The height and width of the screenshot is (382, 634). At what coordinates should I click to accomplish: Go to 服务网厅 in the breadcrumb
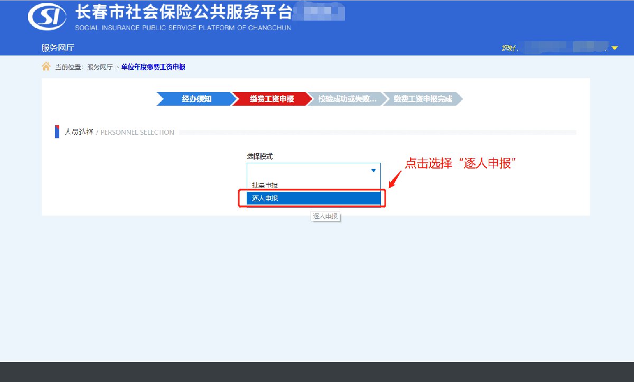100,67
